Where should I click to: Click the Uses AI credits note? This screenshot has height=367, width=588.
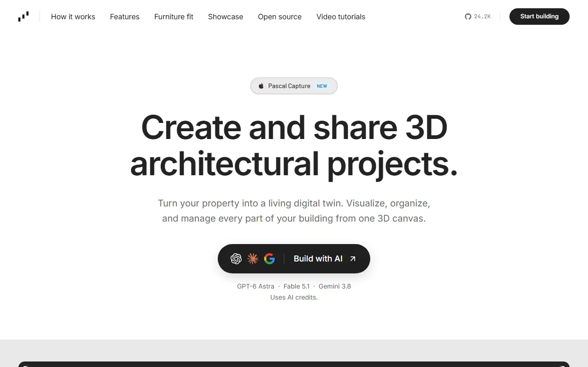[x=294, y=297]
